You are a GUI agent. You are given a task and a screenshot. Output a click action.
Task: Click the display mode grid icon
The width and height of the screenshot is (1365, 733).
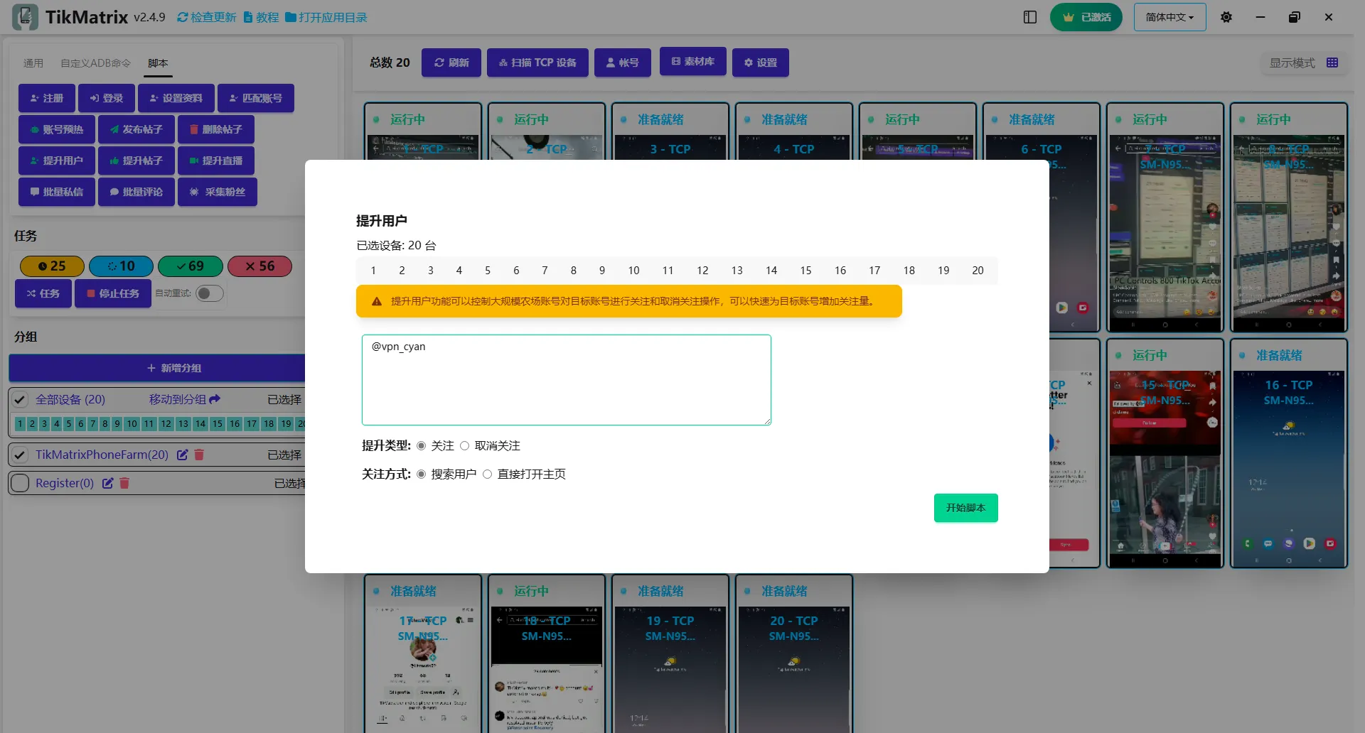coord(1332,63)
